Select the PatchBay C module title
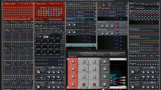 135,44
